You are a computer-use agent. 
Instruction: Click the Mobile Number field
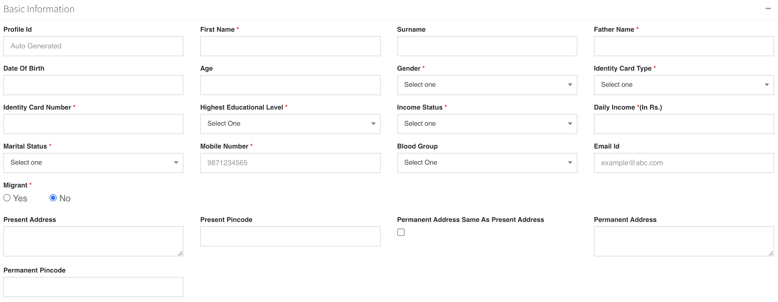click(x=290, y=163)
